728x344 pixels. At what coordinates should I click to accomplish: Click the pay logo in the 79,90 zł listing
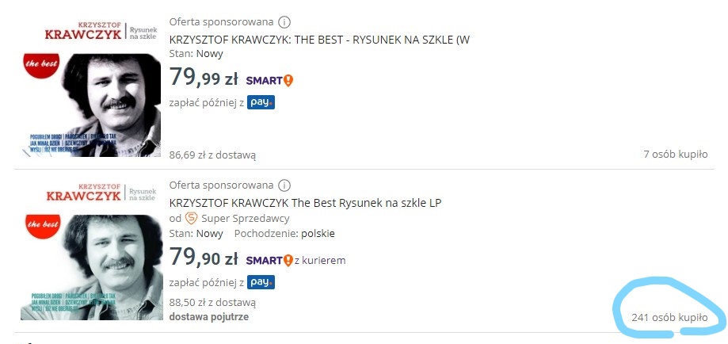tap(261, 281)
